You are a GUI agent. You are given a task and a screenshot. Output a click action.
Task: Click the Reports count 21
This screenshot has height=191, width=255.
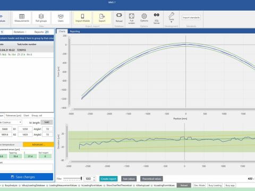click(47, 32)
